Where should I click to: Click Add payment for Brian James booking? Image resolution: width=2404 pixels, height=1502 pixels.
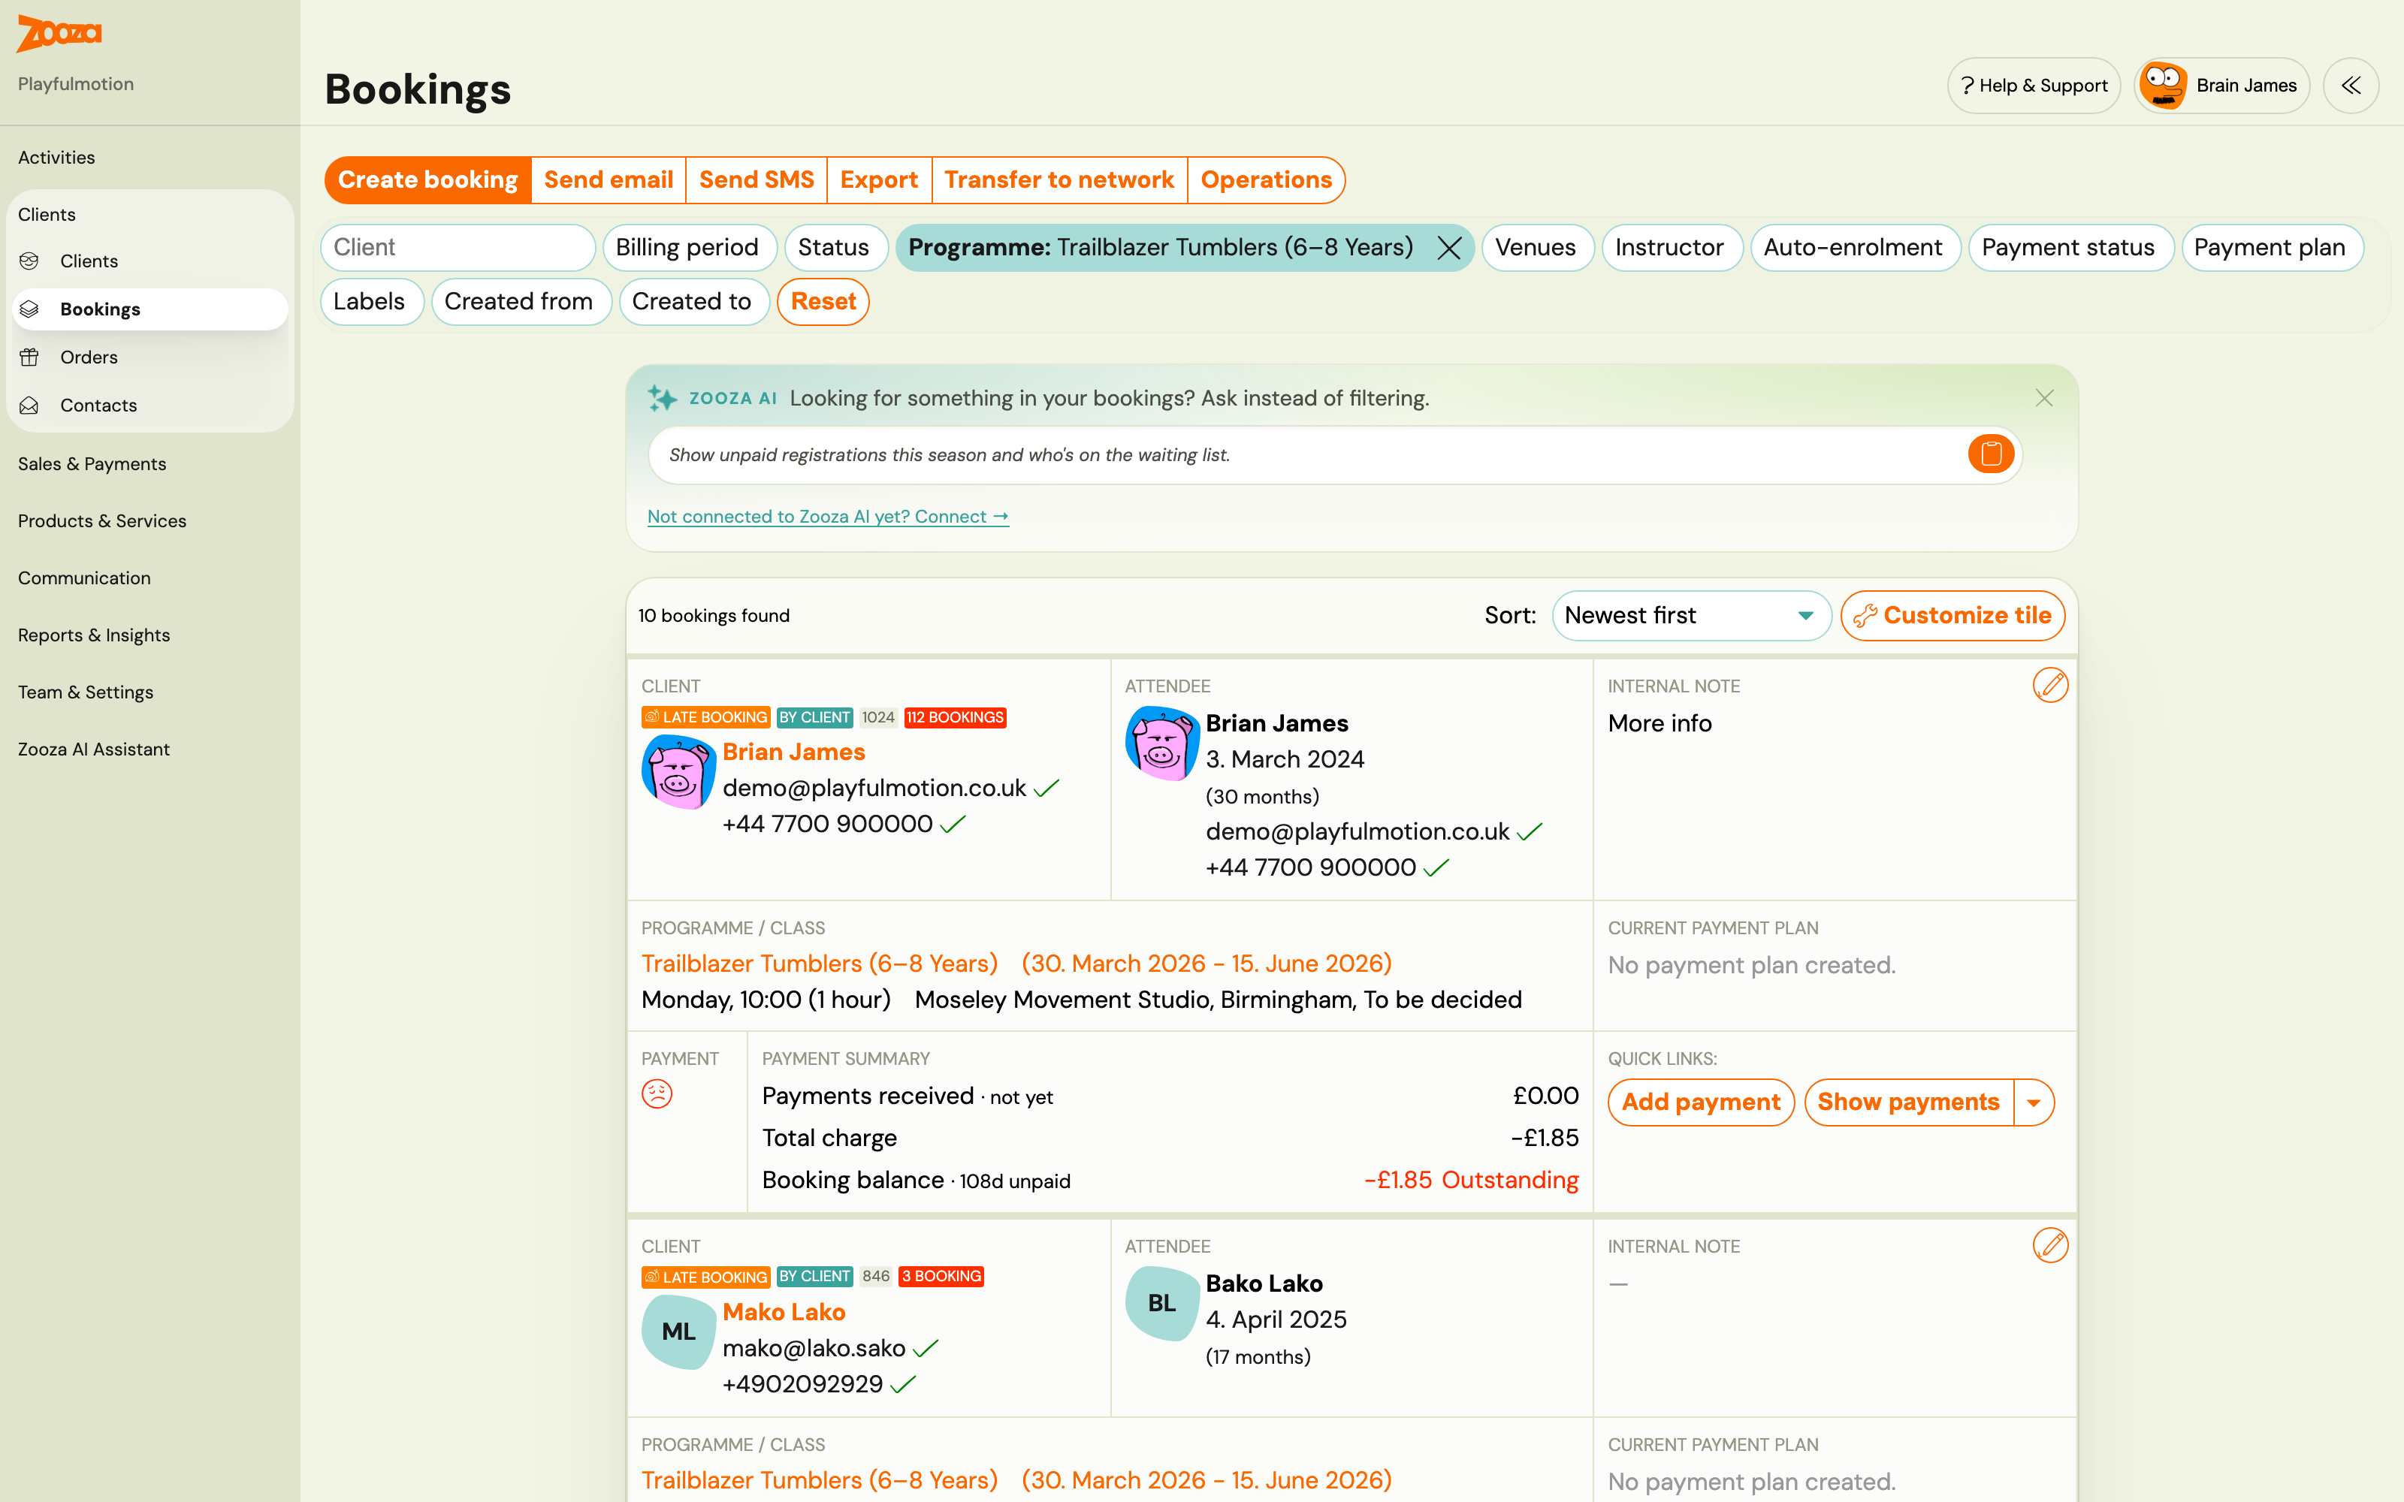(1701, 1102)
